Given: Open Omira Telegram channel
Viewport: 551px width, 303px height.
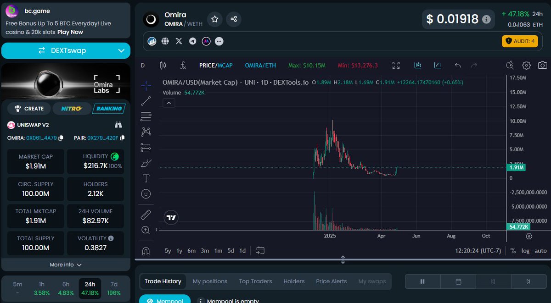Looking at the screenshot, I should (x=192, y=41).
